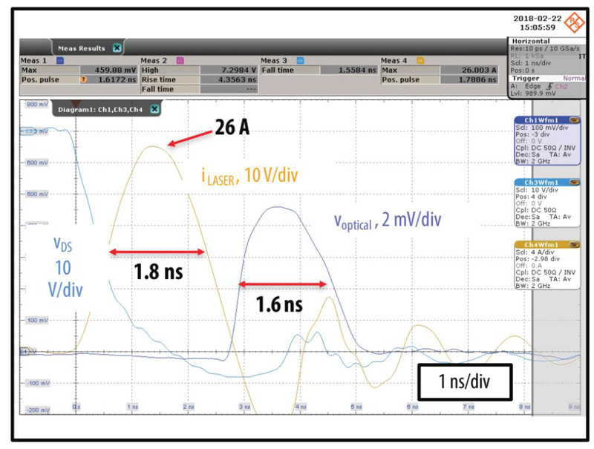Click the Rohde & Schwarz logo icon
This screenshot has width=594, height=449.
point(575,23)
